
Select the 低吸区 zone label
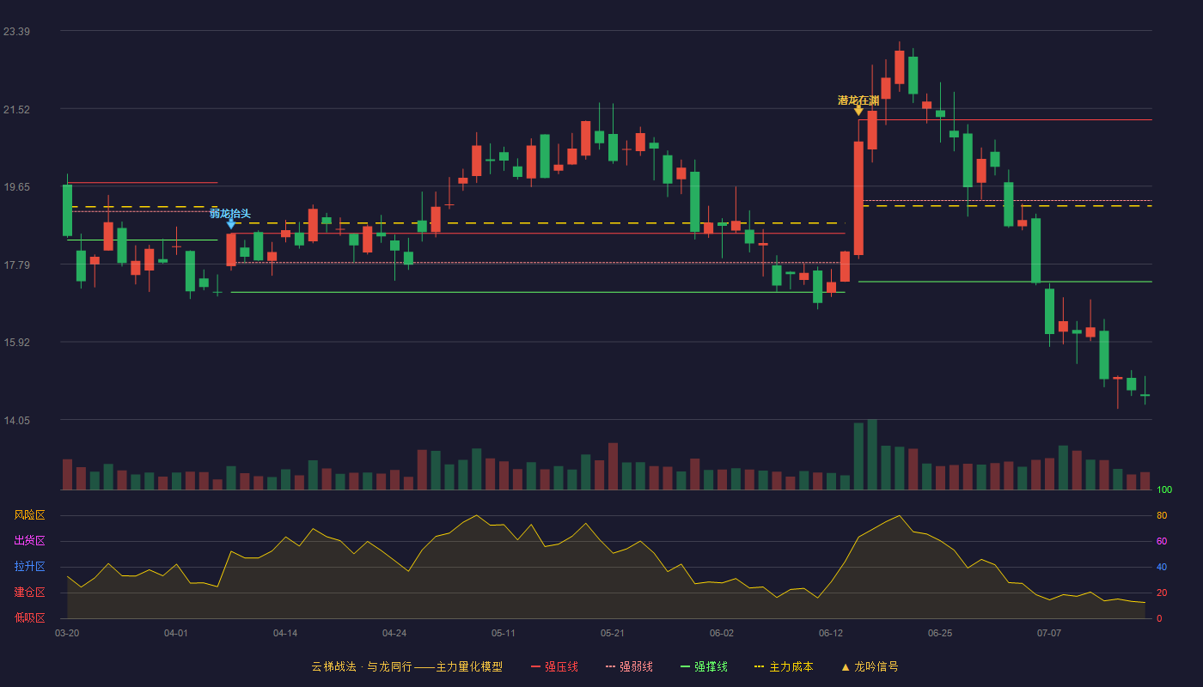[x=29, y=618]
